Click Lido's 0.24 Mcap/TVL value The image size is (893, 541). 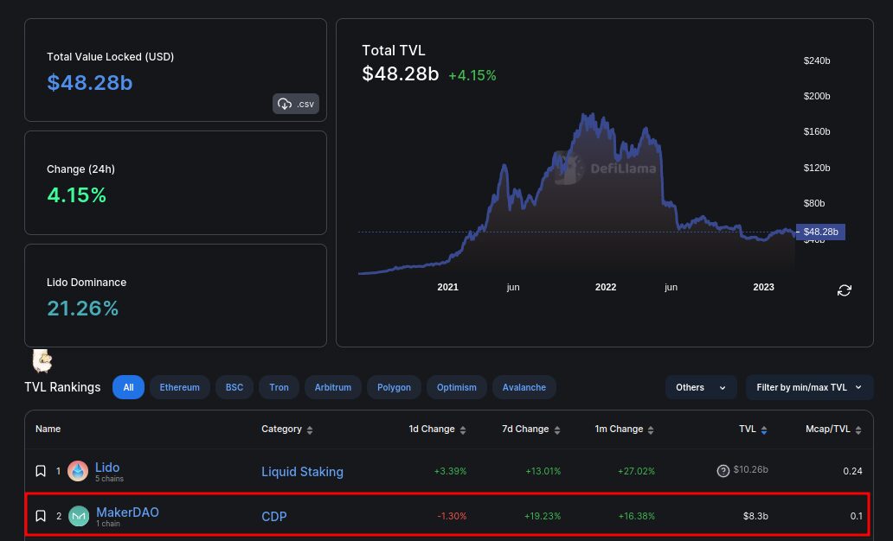[852, 471]
